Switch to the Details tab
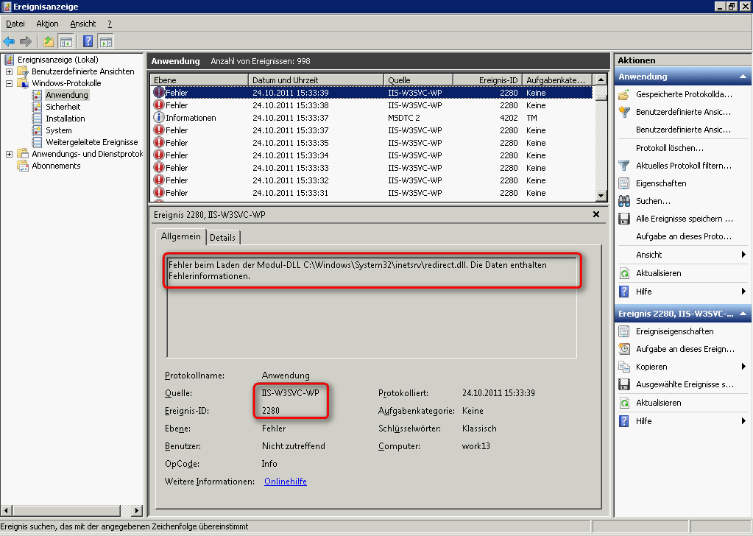This screenshot has width=753, height=536. [x=223, y=238]
